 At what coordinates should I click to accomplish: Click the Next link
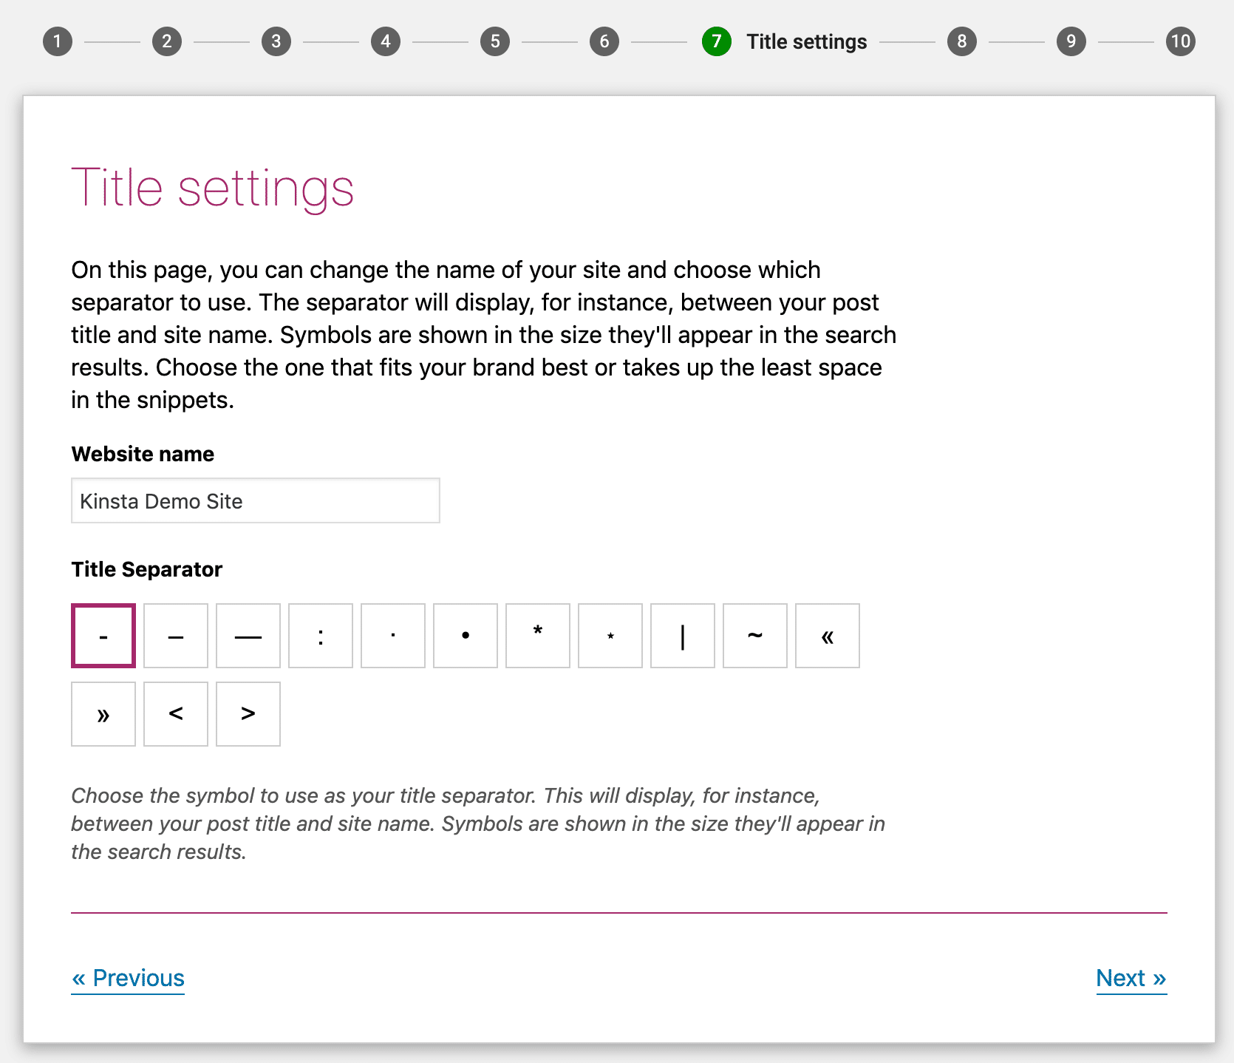pyautogui.click(x=1131, y=978)
